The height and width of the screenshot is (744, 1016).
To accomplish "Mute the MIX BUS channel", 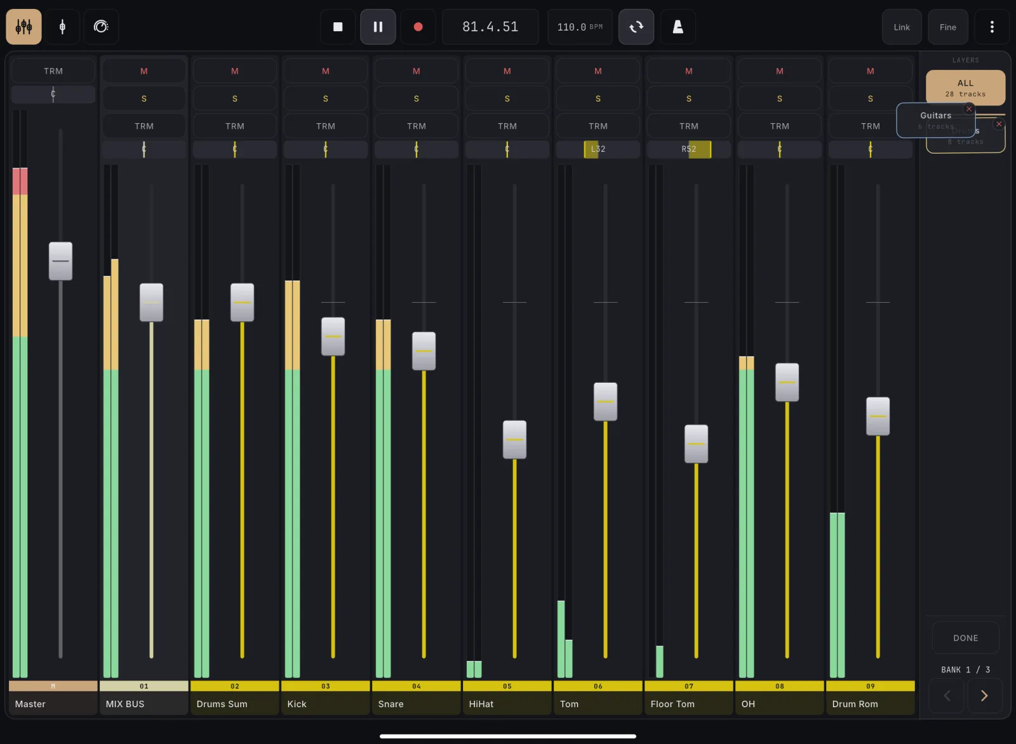I will 144,71.
